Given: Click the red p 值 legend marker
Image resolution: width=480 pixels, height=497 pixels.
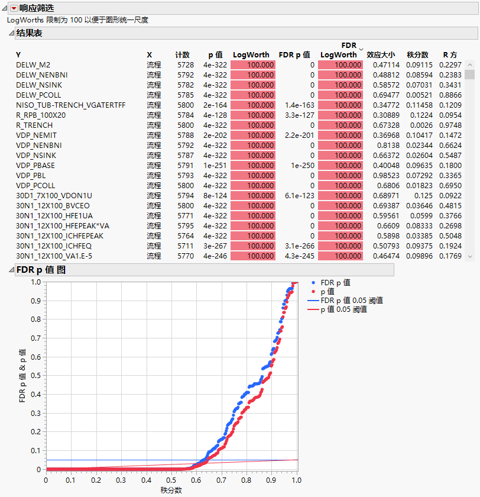Looking at the screenshot, I should [x=313, y=292].
